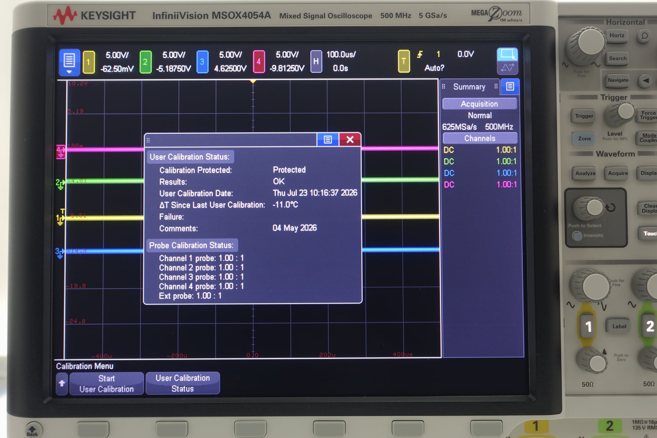Image resolution: width=657 pixels, height=438 pixels.
Task: Tap blue DC 1.00:1 channel row
Action: point(480,173)
